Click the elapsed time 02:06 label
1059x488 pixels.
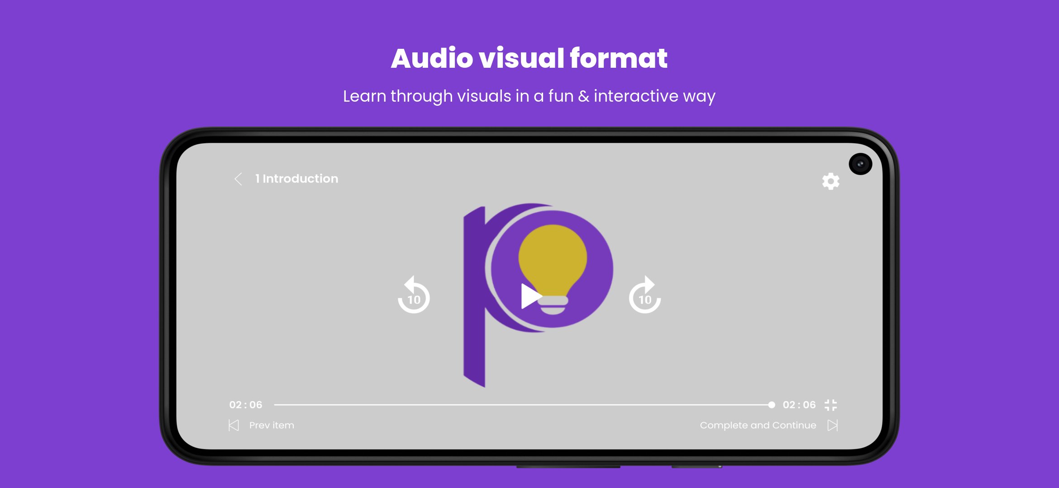(246, 405)
